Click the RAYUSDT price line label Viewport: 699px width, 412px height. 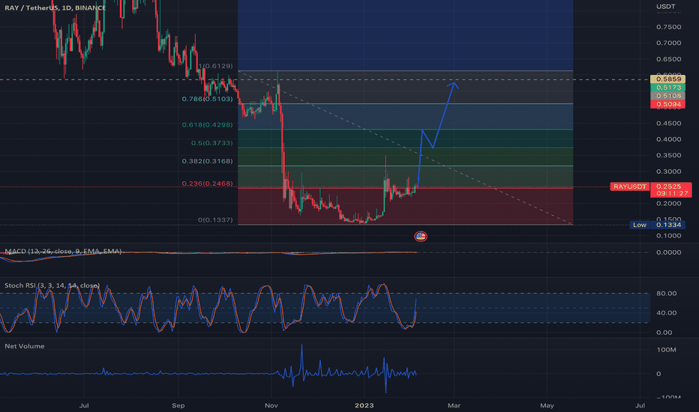tap(629, 187)
